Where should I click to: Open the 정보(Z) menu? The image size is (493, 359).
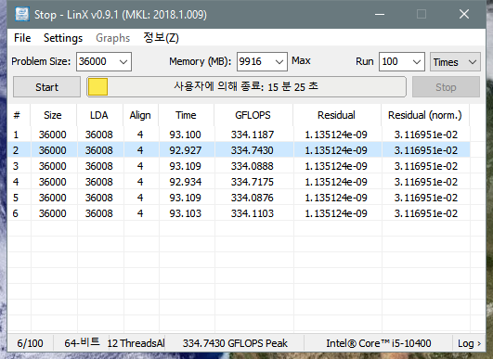pyautogui.click(x=161, y=38)
